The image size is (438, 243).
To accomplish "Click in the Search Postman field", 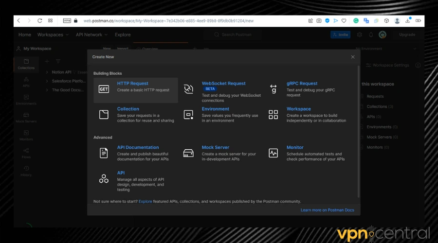I will point(233,35).
